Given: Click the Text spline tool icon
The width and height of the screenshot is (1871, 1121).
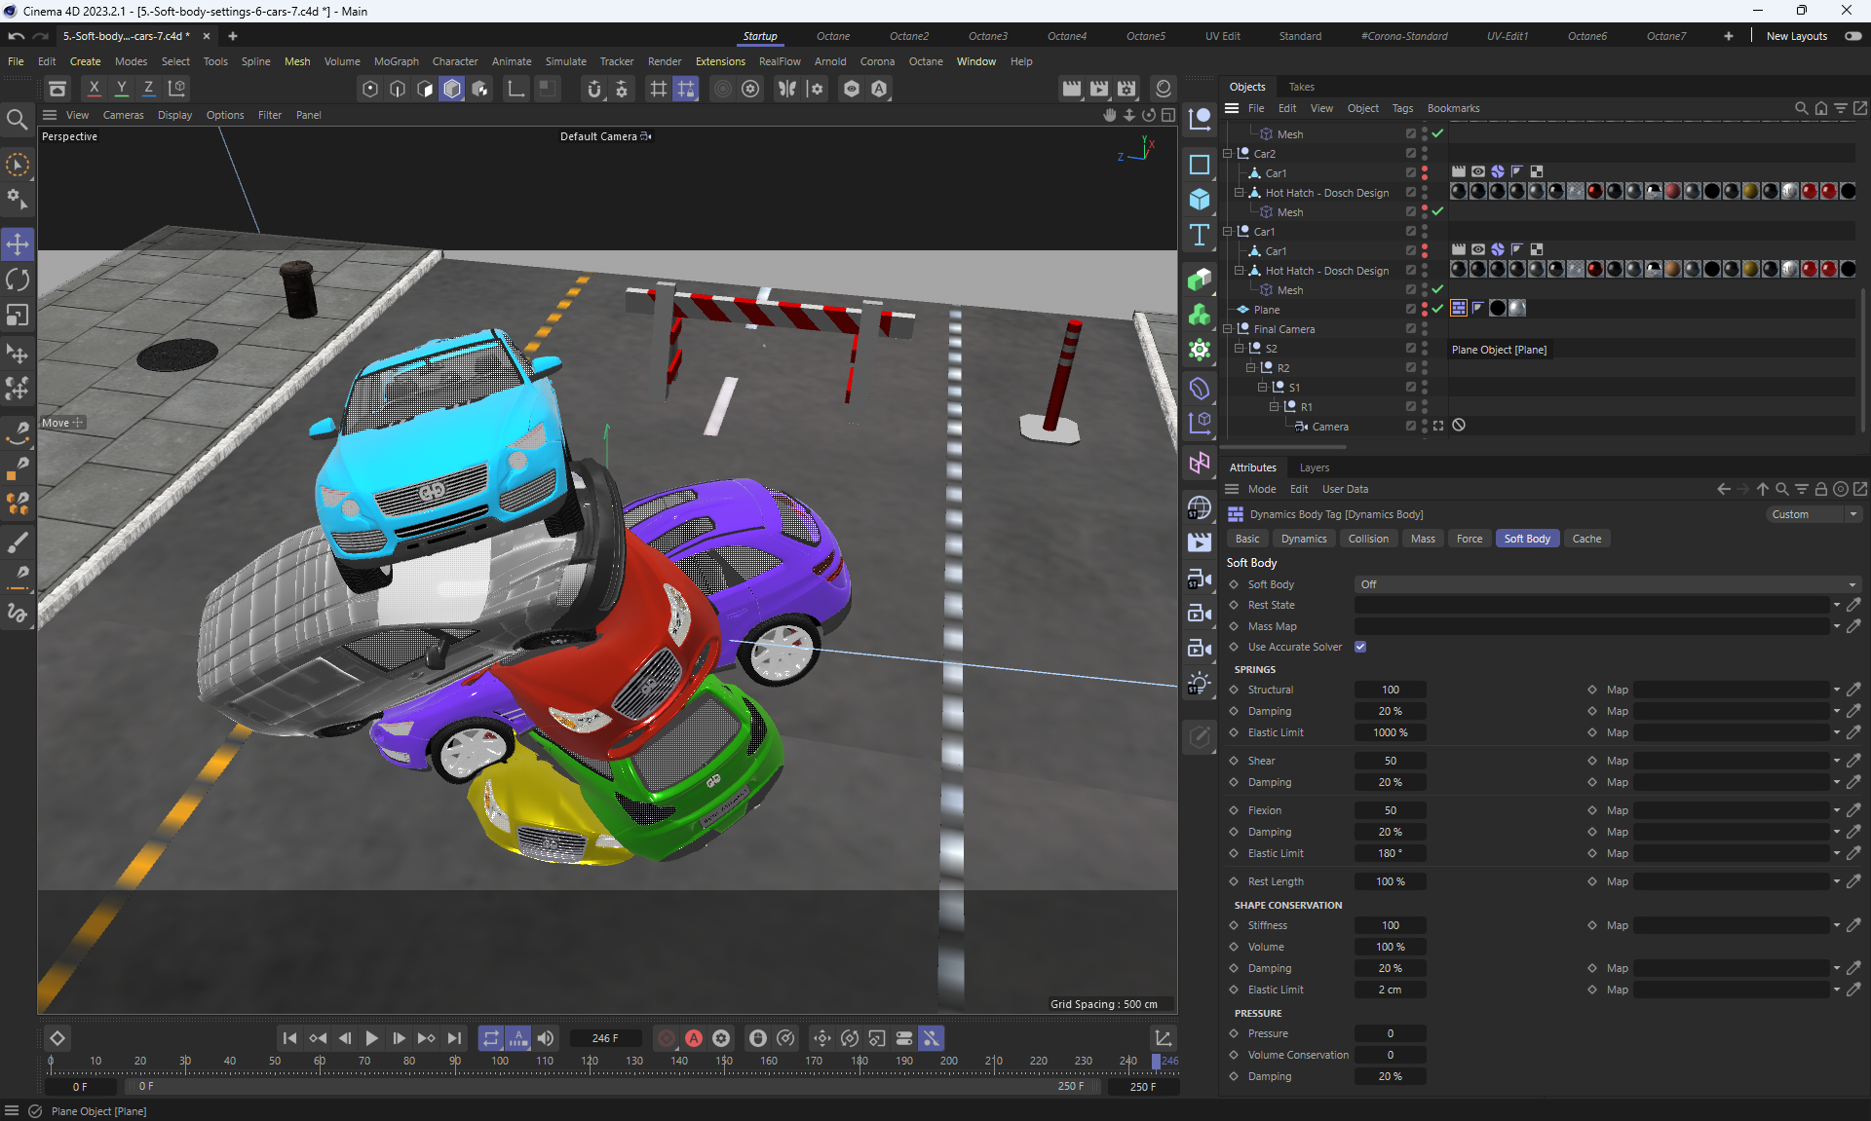Looking at the screenshot, I should click(x=1200, y=235).
